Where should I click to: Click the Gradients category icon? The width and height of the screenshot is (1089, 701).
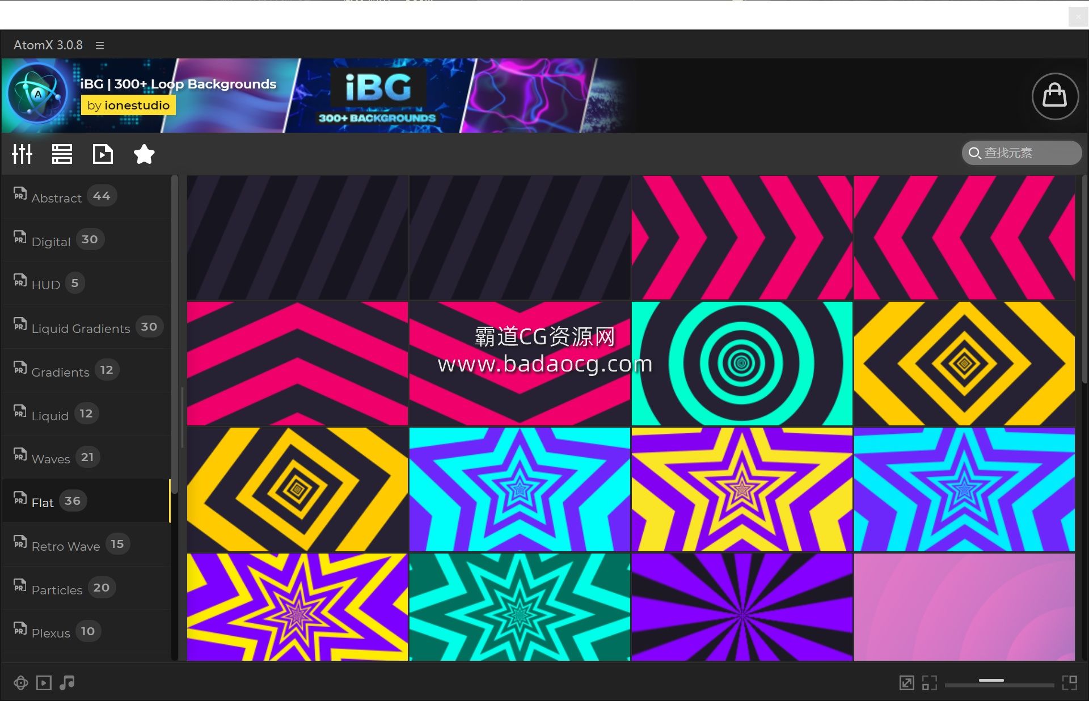[20, 368]
